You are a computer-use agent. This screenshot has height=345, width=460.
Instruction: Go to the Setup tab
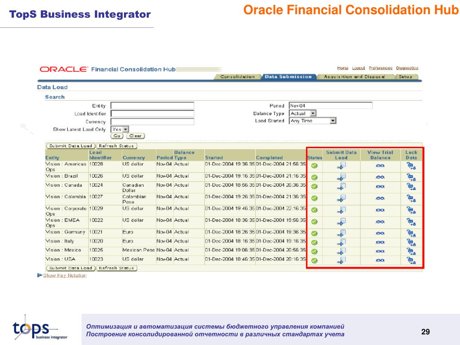click(406, 76)
